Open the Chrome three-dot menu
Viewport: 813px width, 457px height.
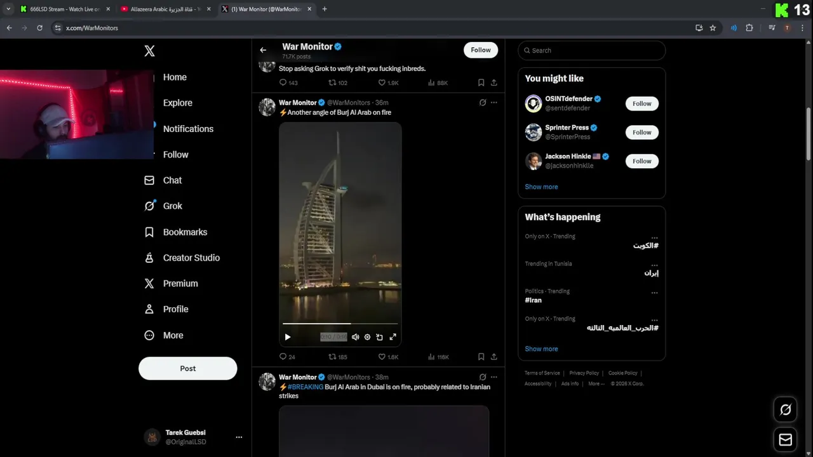pos(802,28)
